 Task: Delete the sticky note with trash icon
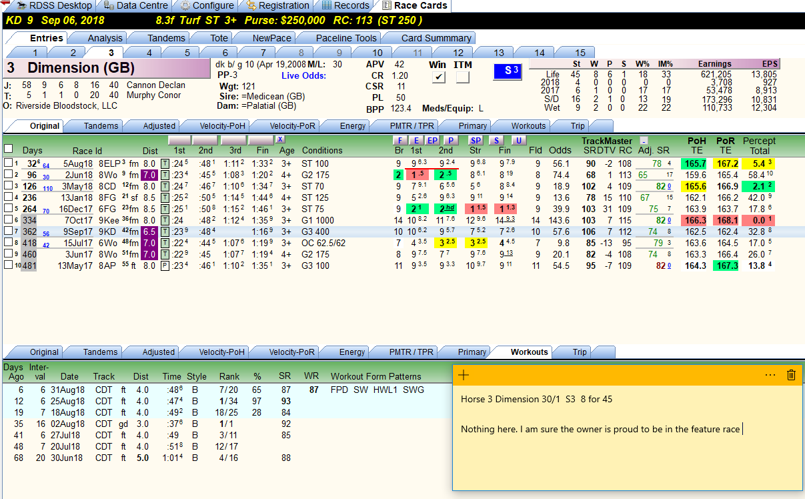click(x=792, y=375)
